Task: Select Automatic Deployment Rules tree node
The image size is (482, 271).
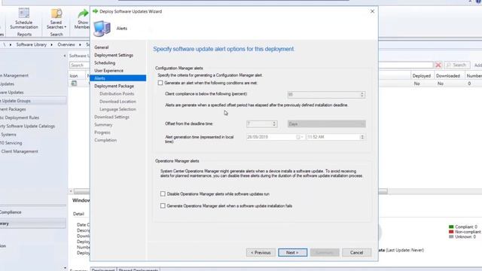Action: pyautogui.click(x=20, y=117)
